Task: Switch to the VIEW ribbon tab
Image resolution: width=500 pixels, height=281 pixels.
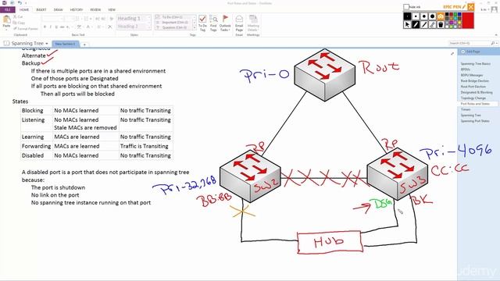Action: [x=112, y=9]
